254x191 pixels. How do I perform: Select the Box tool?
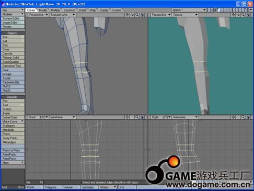13,37
